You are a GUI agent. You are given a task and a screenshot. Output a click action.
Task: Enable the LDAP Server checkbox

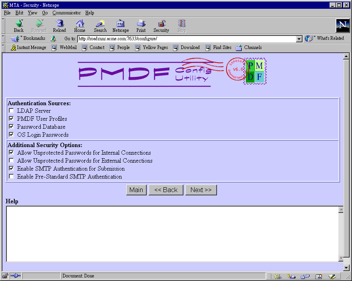[12, 111]
